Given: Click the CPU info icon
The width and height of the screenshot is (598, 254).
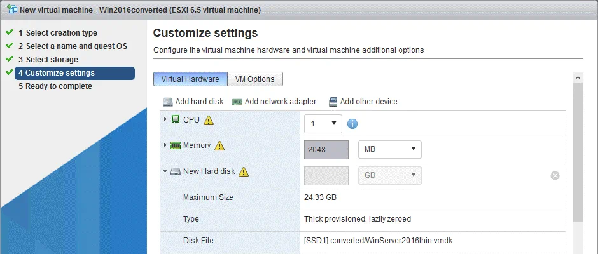Looking at the screenshot, I should click(x=352, y=124).
